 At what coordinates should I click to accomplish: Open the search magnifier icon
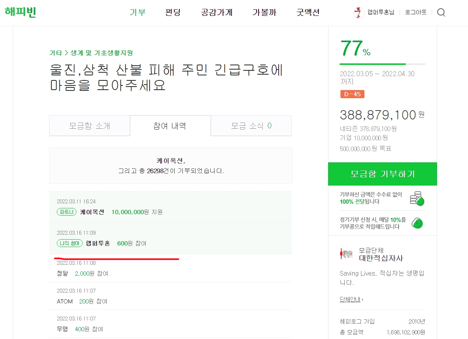(441, 12)
